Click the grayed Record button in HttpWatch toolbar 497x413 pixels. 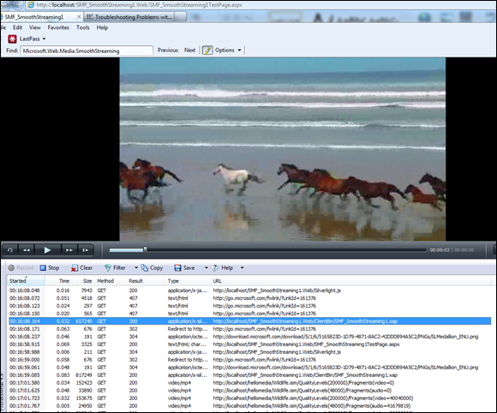click(x=21, y=268)
